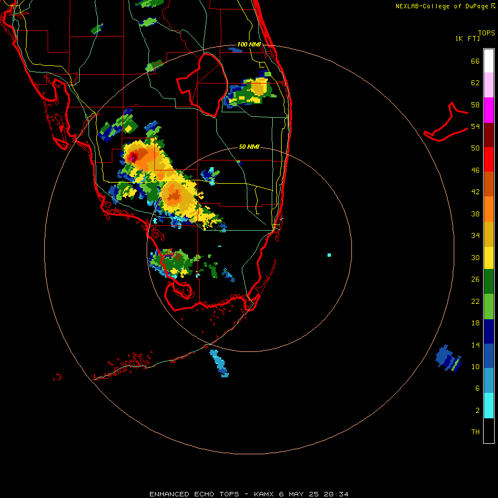
Task: Click the Enhanced Echo Tops KAMX timestamp caption
Action: pyautogui.click(x=249, y=494)
